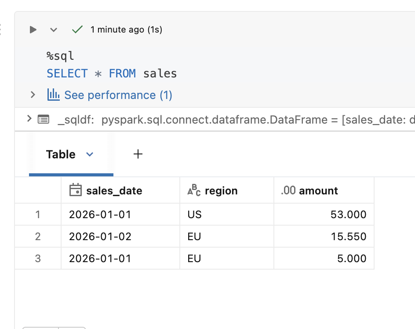Select the Table results tab
This screenshot has width=415, height=329.
(x=61, y=154)
